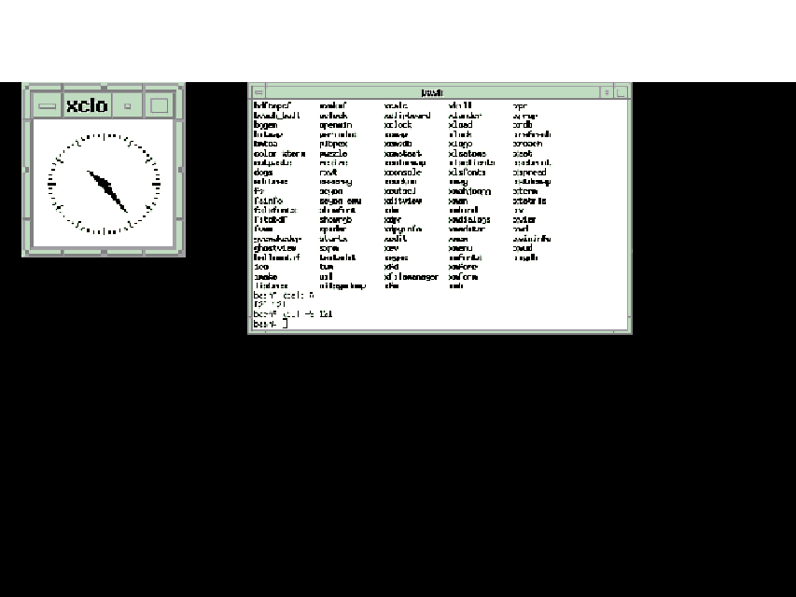The width and height of the screenshot is (796, 597).
Task: Click the "xload" entry in terminal listing
Action: (x=460, y=125)
